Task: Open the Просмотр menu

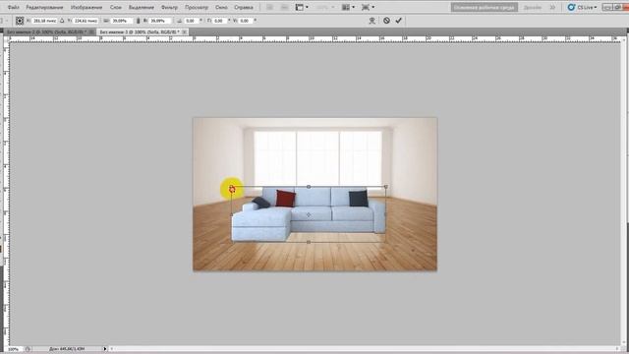Action: coord(197,7)
